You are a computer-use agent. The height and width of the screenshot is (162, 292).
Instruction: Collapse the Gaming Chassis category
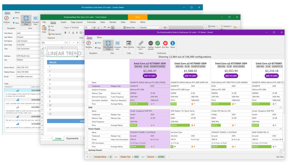tap(280, 150)
